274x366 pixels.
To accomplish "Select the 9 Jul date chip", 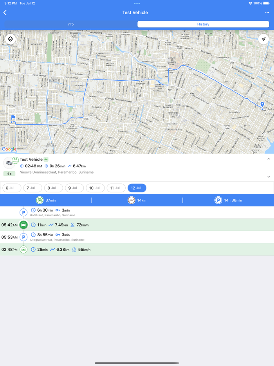I will (74, 188).
